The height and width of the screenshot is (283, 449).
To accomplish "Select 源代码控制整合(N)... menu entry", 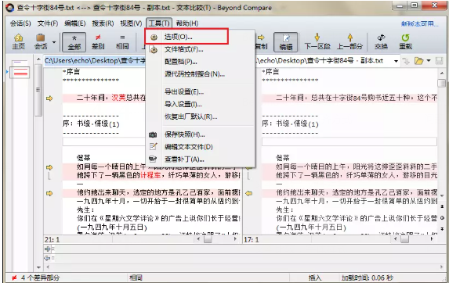I will point(200,74).
